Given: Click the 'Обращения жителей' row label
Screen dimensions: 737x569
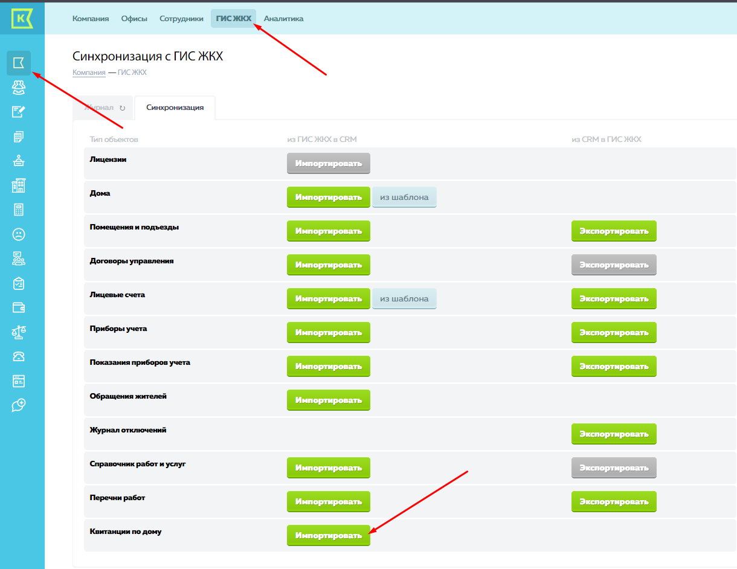Looking at the screenshot, I should pos(128,396).
